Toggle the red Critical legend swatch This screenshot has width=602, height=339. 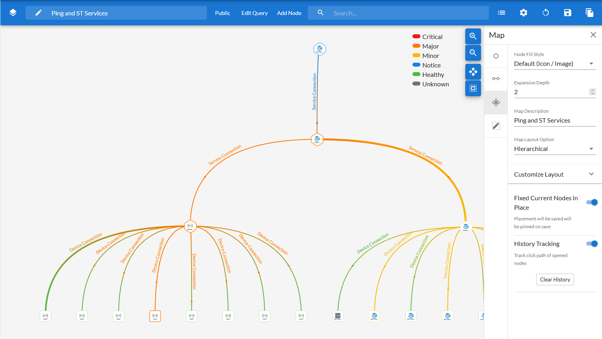pos(416,37)
